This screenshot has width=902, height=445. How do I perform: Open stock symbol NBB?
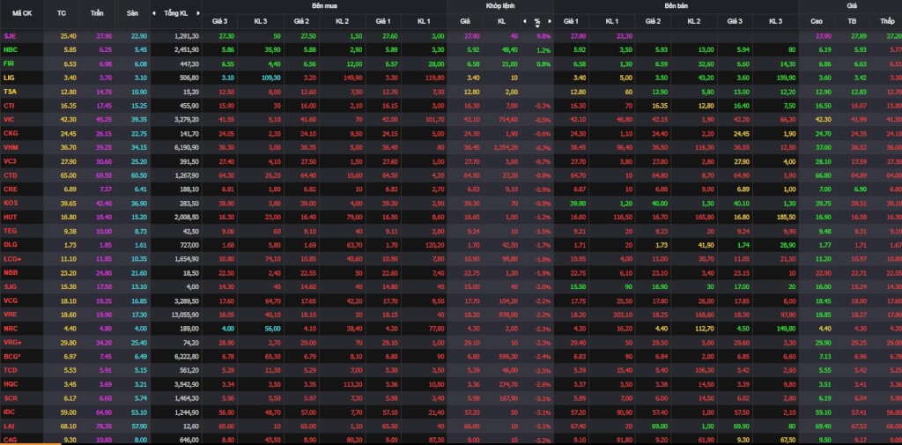click(x=11, y=272)
